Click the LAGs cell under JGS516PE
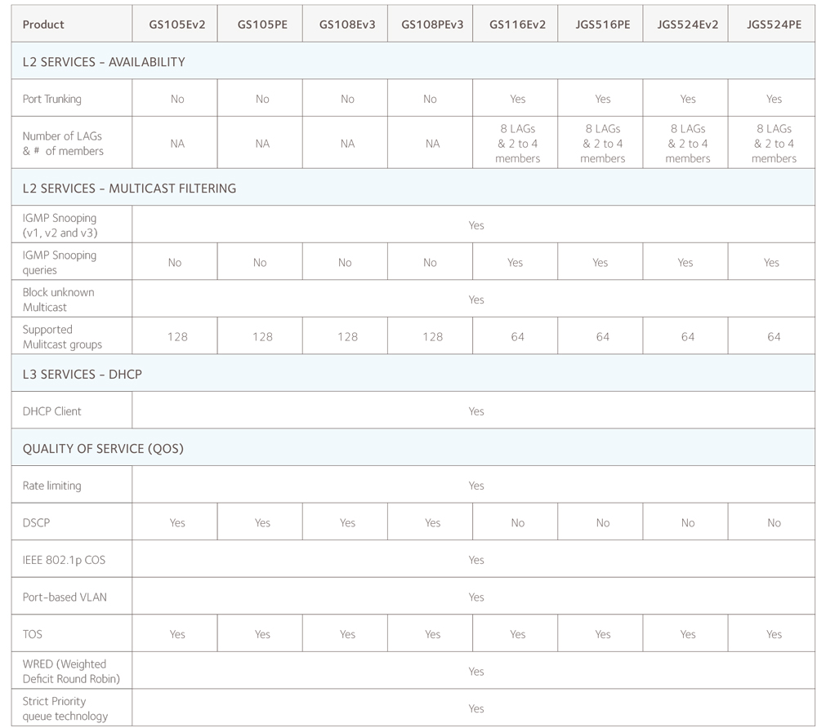 click(602, 144)
